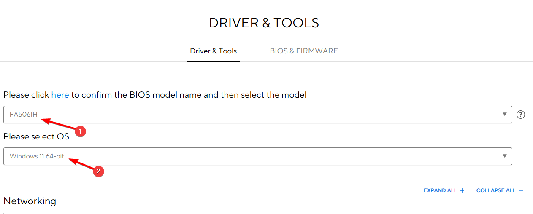Open the Windows 11 64-bit OS dropdown
Image resolution: width=533 pixels, height=214 pixels.
[x=258, y=156]
